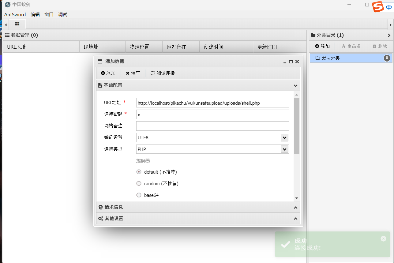The height and width of the screenshot is (263, 394).
Task: Click the URL地址 input field
Action: pos(212,103)
